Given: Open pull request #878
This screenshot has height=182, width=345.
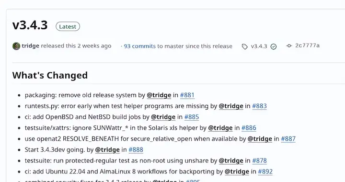Looking at the screenshot, I should pyautogui.click(x=259, y=160).
